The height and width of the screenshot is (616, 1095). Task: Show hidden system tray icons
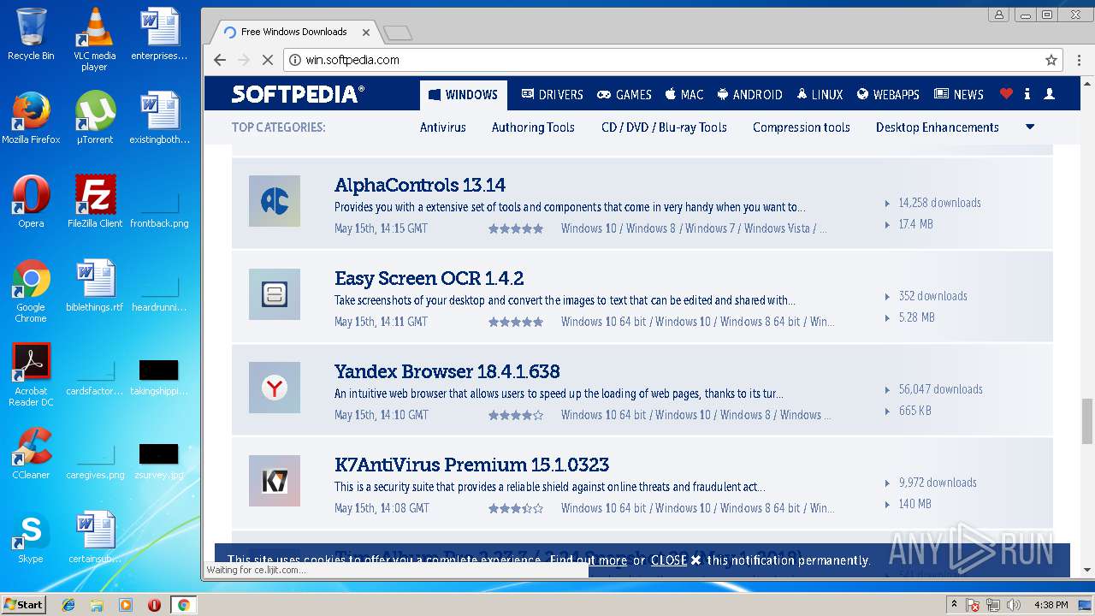[x=954, y=605]
